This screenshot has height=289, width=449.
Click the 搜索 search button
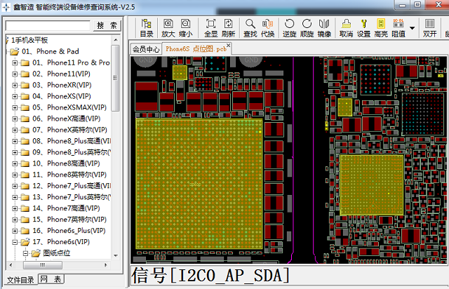click(x=107, y=25)
